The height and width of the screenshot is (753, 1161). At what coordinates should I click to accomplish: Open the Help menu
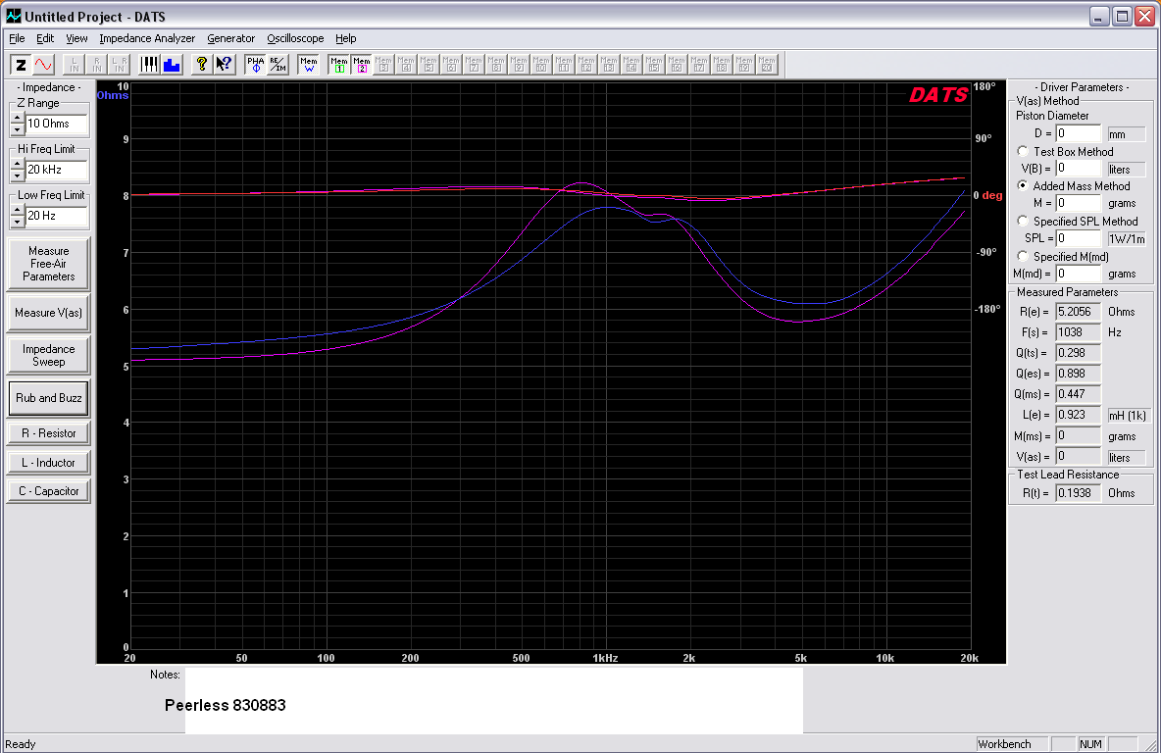click(x=346, y=38)
